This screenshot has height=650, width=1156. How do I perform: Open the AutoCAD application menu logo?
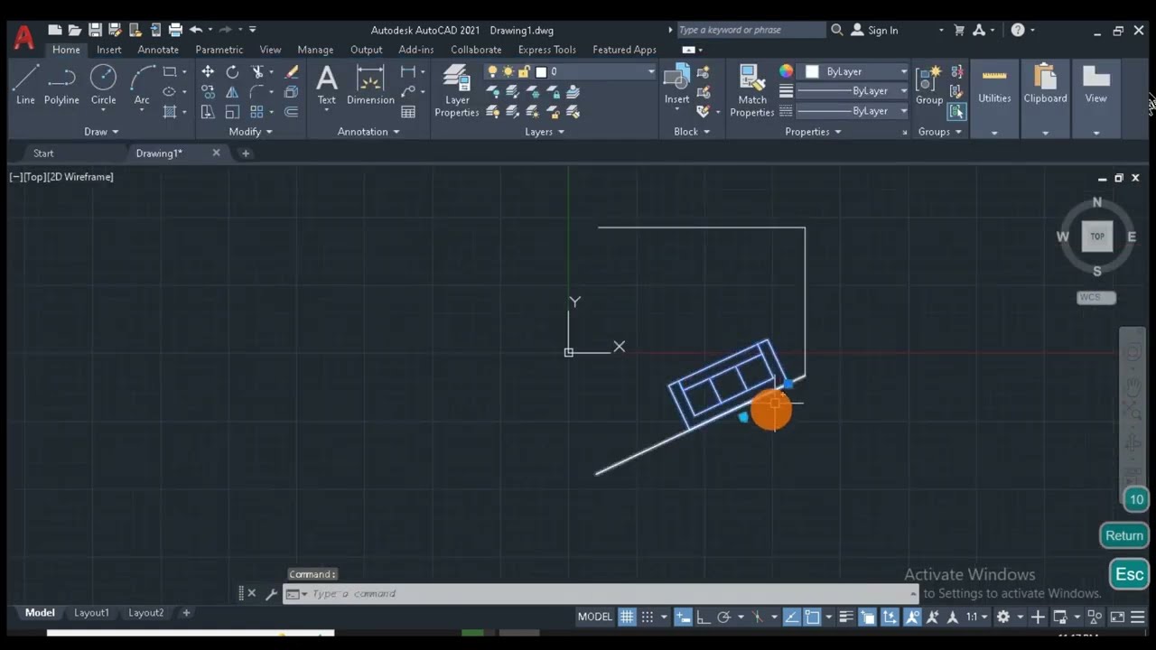click(23, 38)
